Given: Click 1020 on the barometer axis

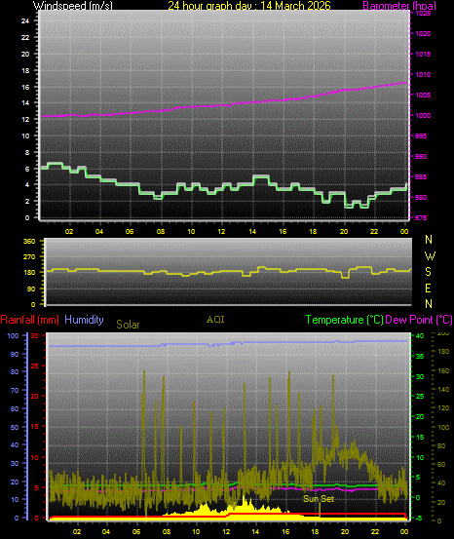Looking at the screenshot, I should click(x=423, y=34).
